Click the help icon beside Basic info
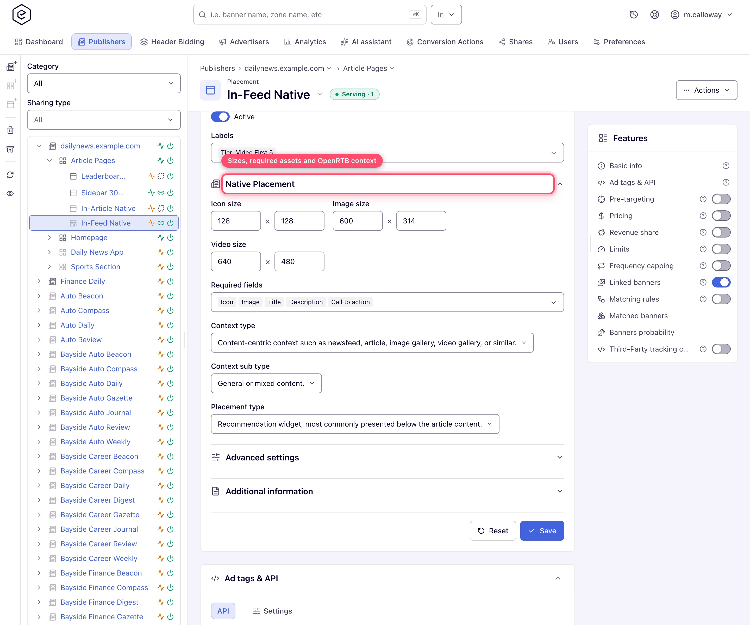The image size is (750, 625). (726, 166)
